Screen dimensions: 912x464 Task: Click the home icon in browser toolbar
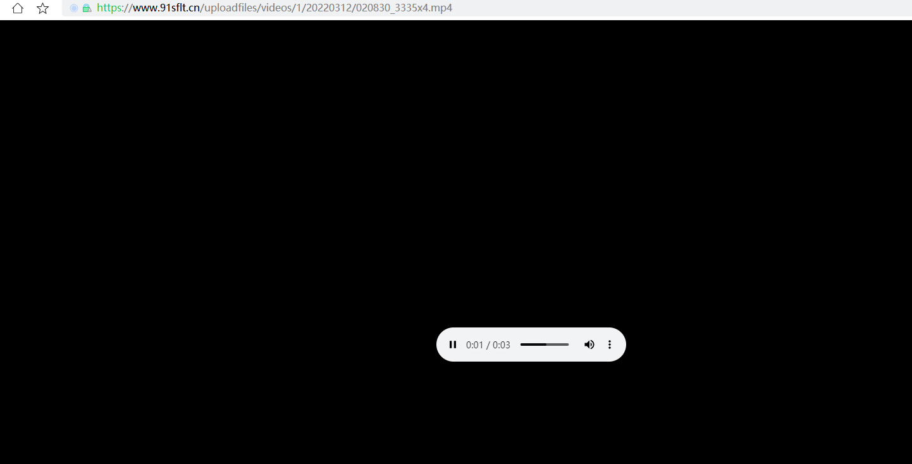18,8
